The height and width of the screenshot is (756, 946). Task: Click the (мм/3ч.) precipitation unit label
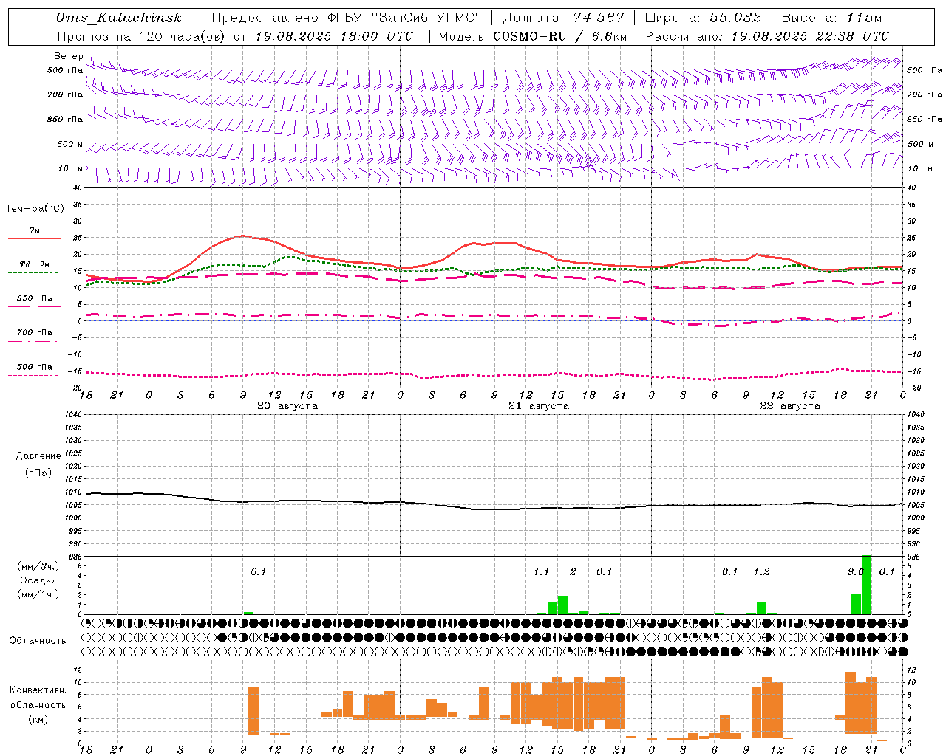pyautogui.click(x=38, y=566)
